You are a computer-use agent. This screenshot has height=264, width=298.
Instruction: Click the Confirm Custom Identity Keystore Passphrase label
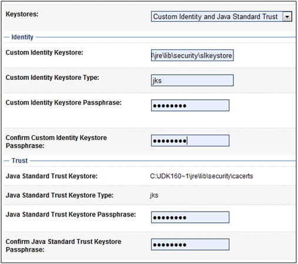coord(56,142)
